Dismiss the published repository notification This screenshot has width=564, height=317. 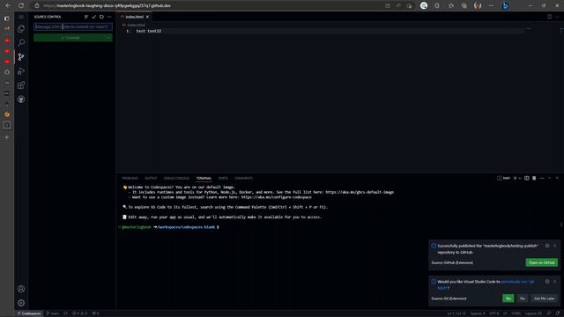[554, 246]
